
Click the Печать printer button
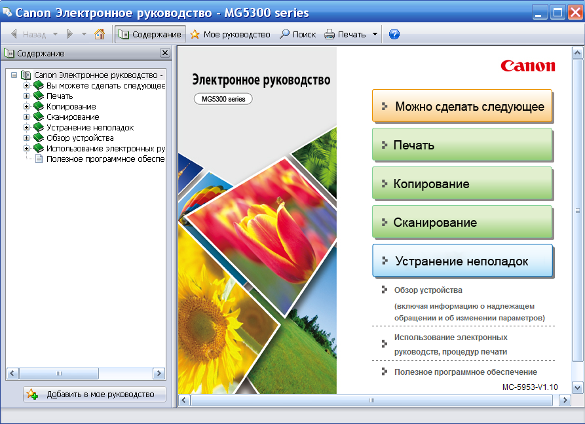tap(345, 34)
